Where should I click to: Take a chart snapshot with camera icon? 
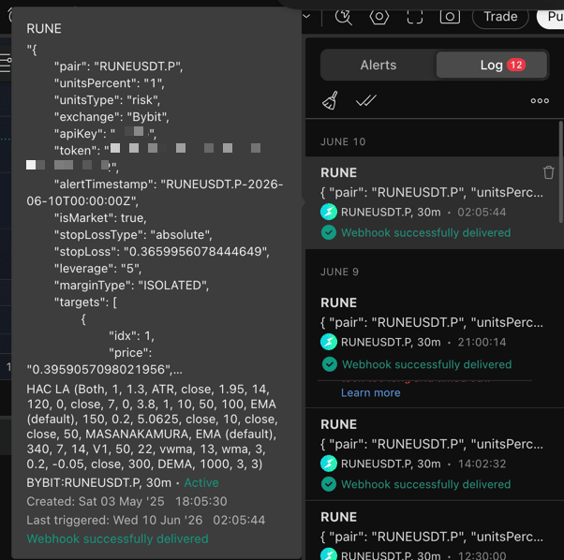tap(450, 17)
